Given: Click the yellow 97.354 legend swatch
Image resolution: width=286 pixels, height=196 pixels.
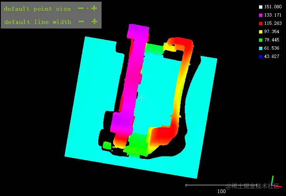Looking at the screenshot, I should (261, 32).
